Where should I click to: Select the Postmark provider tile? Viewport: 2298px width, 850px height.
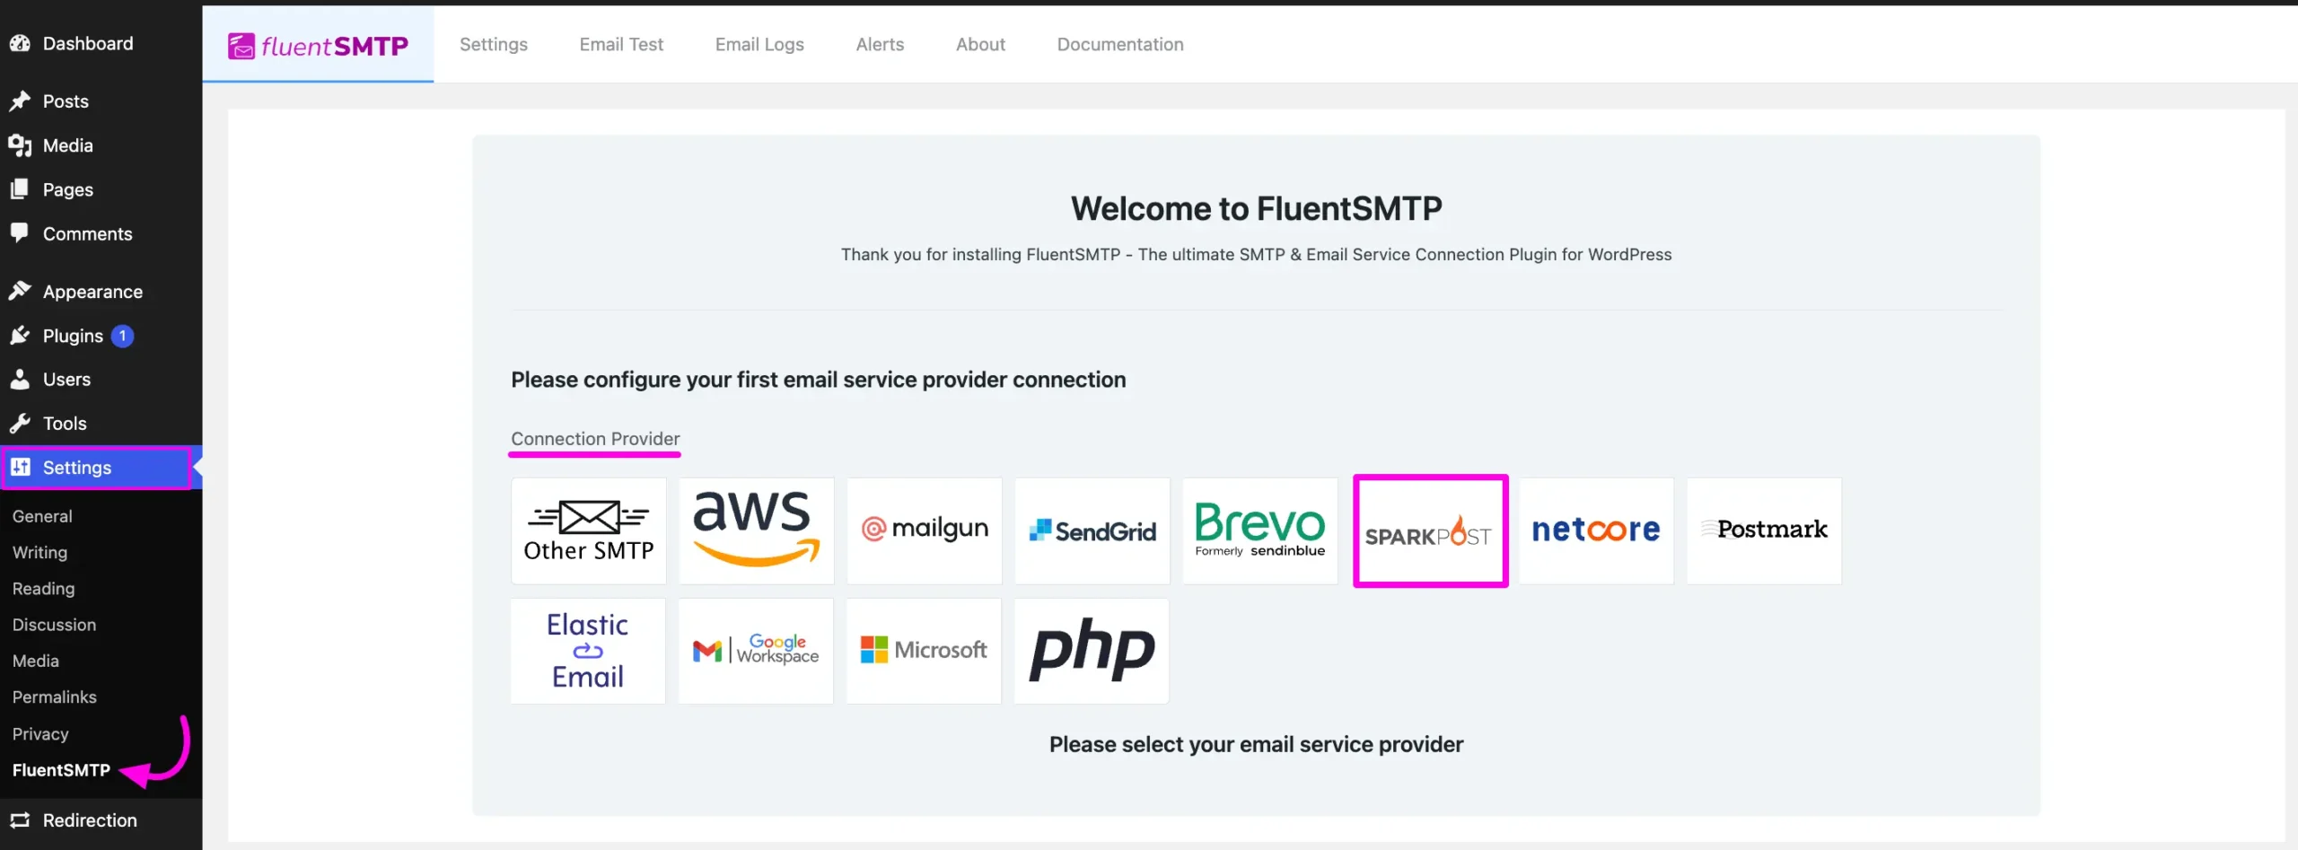1764,530
